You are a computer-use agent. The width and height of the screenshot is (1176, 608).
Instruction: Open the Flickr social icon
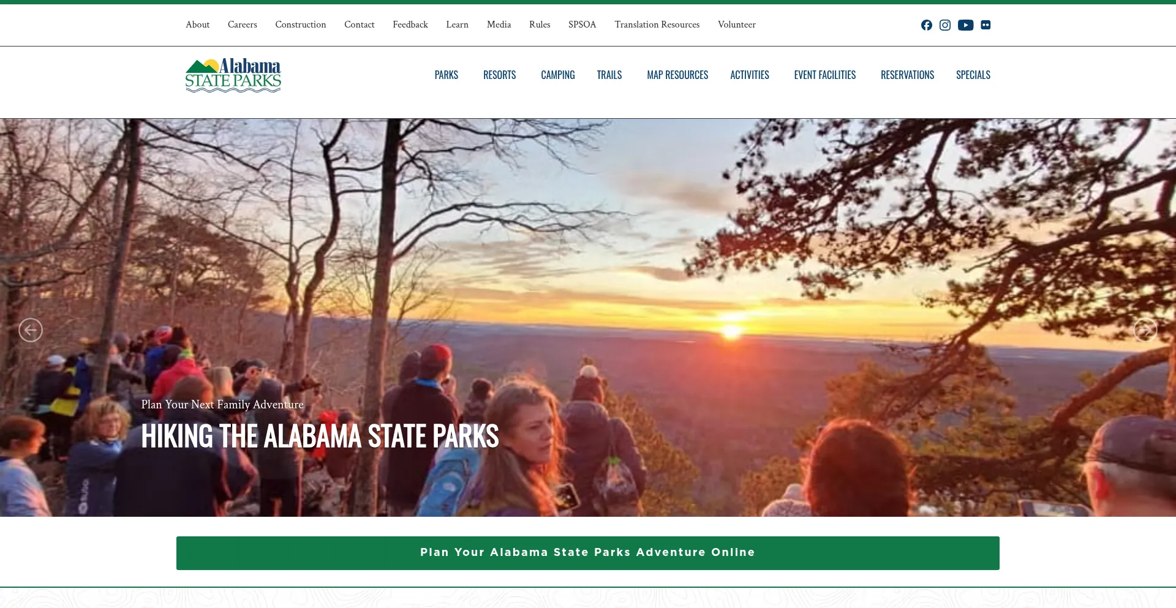point(986,25)
